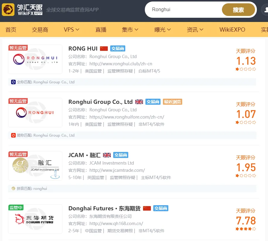Click the star rating under score 1.07
268x241 pixels.
pyautogui.click(x=246, y=122)
